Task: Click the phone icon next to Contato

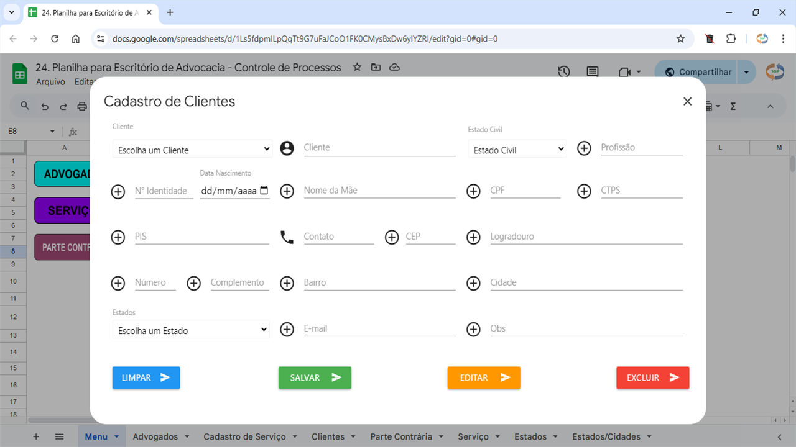Action: click(287, 237)
